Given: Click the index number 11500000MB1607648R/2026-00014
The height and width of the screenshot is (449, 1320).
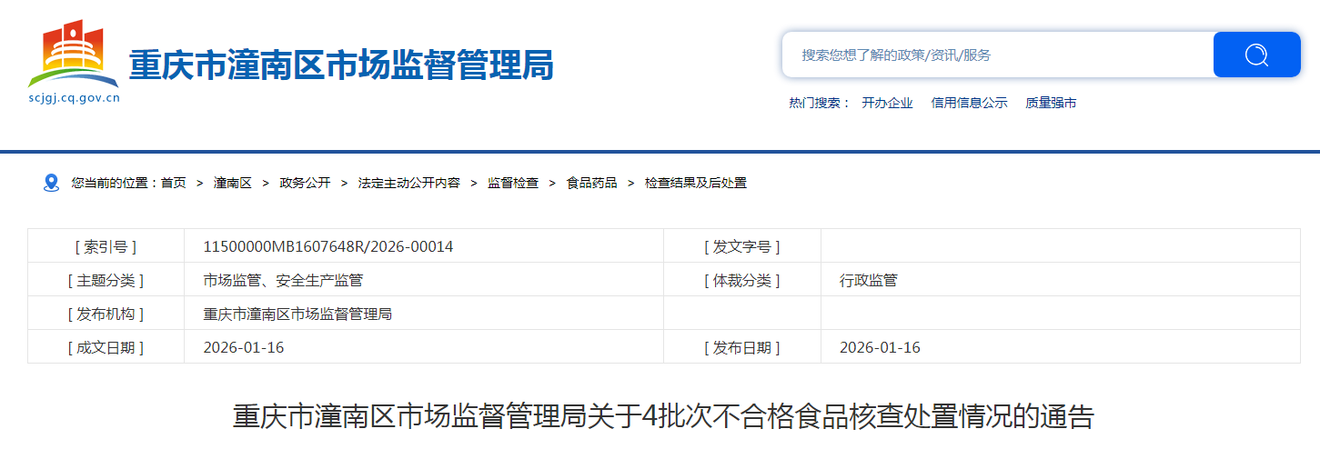Looking at the screenshot, I should pyautogui.click(x=328, y=246).
